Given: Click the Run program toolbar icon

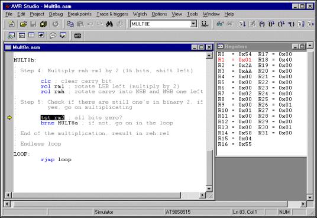Looking at the screenshot, I should coord(242,24).
